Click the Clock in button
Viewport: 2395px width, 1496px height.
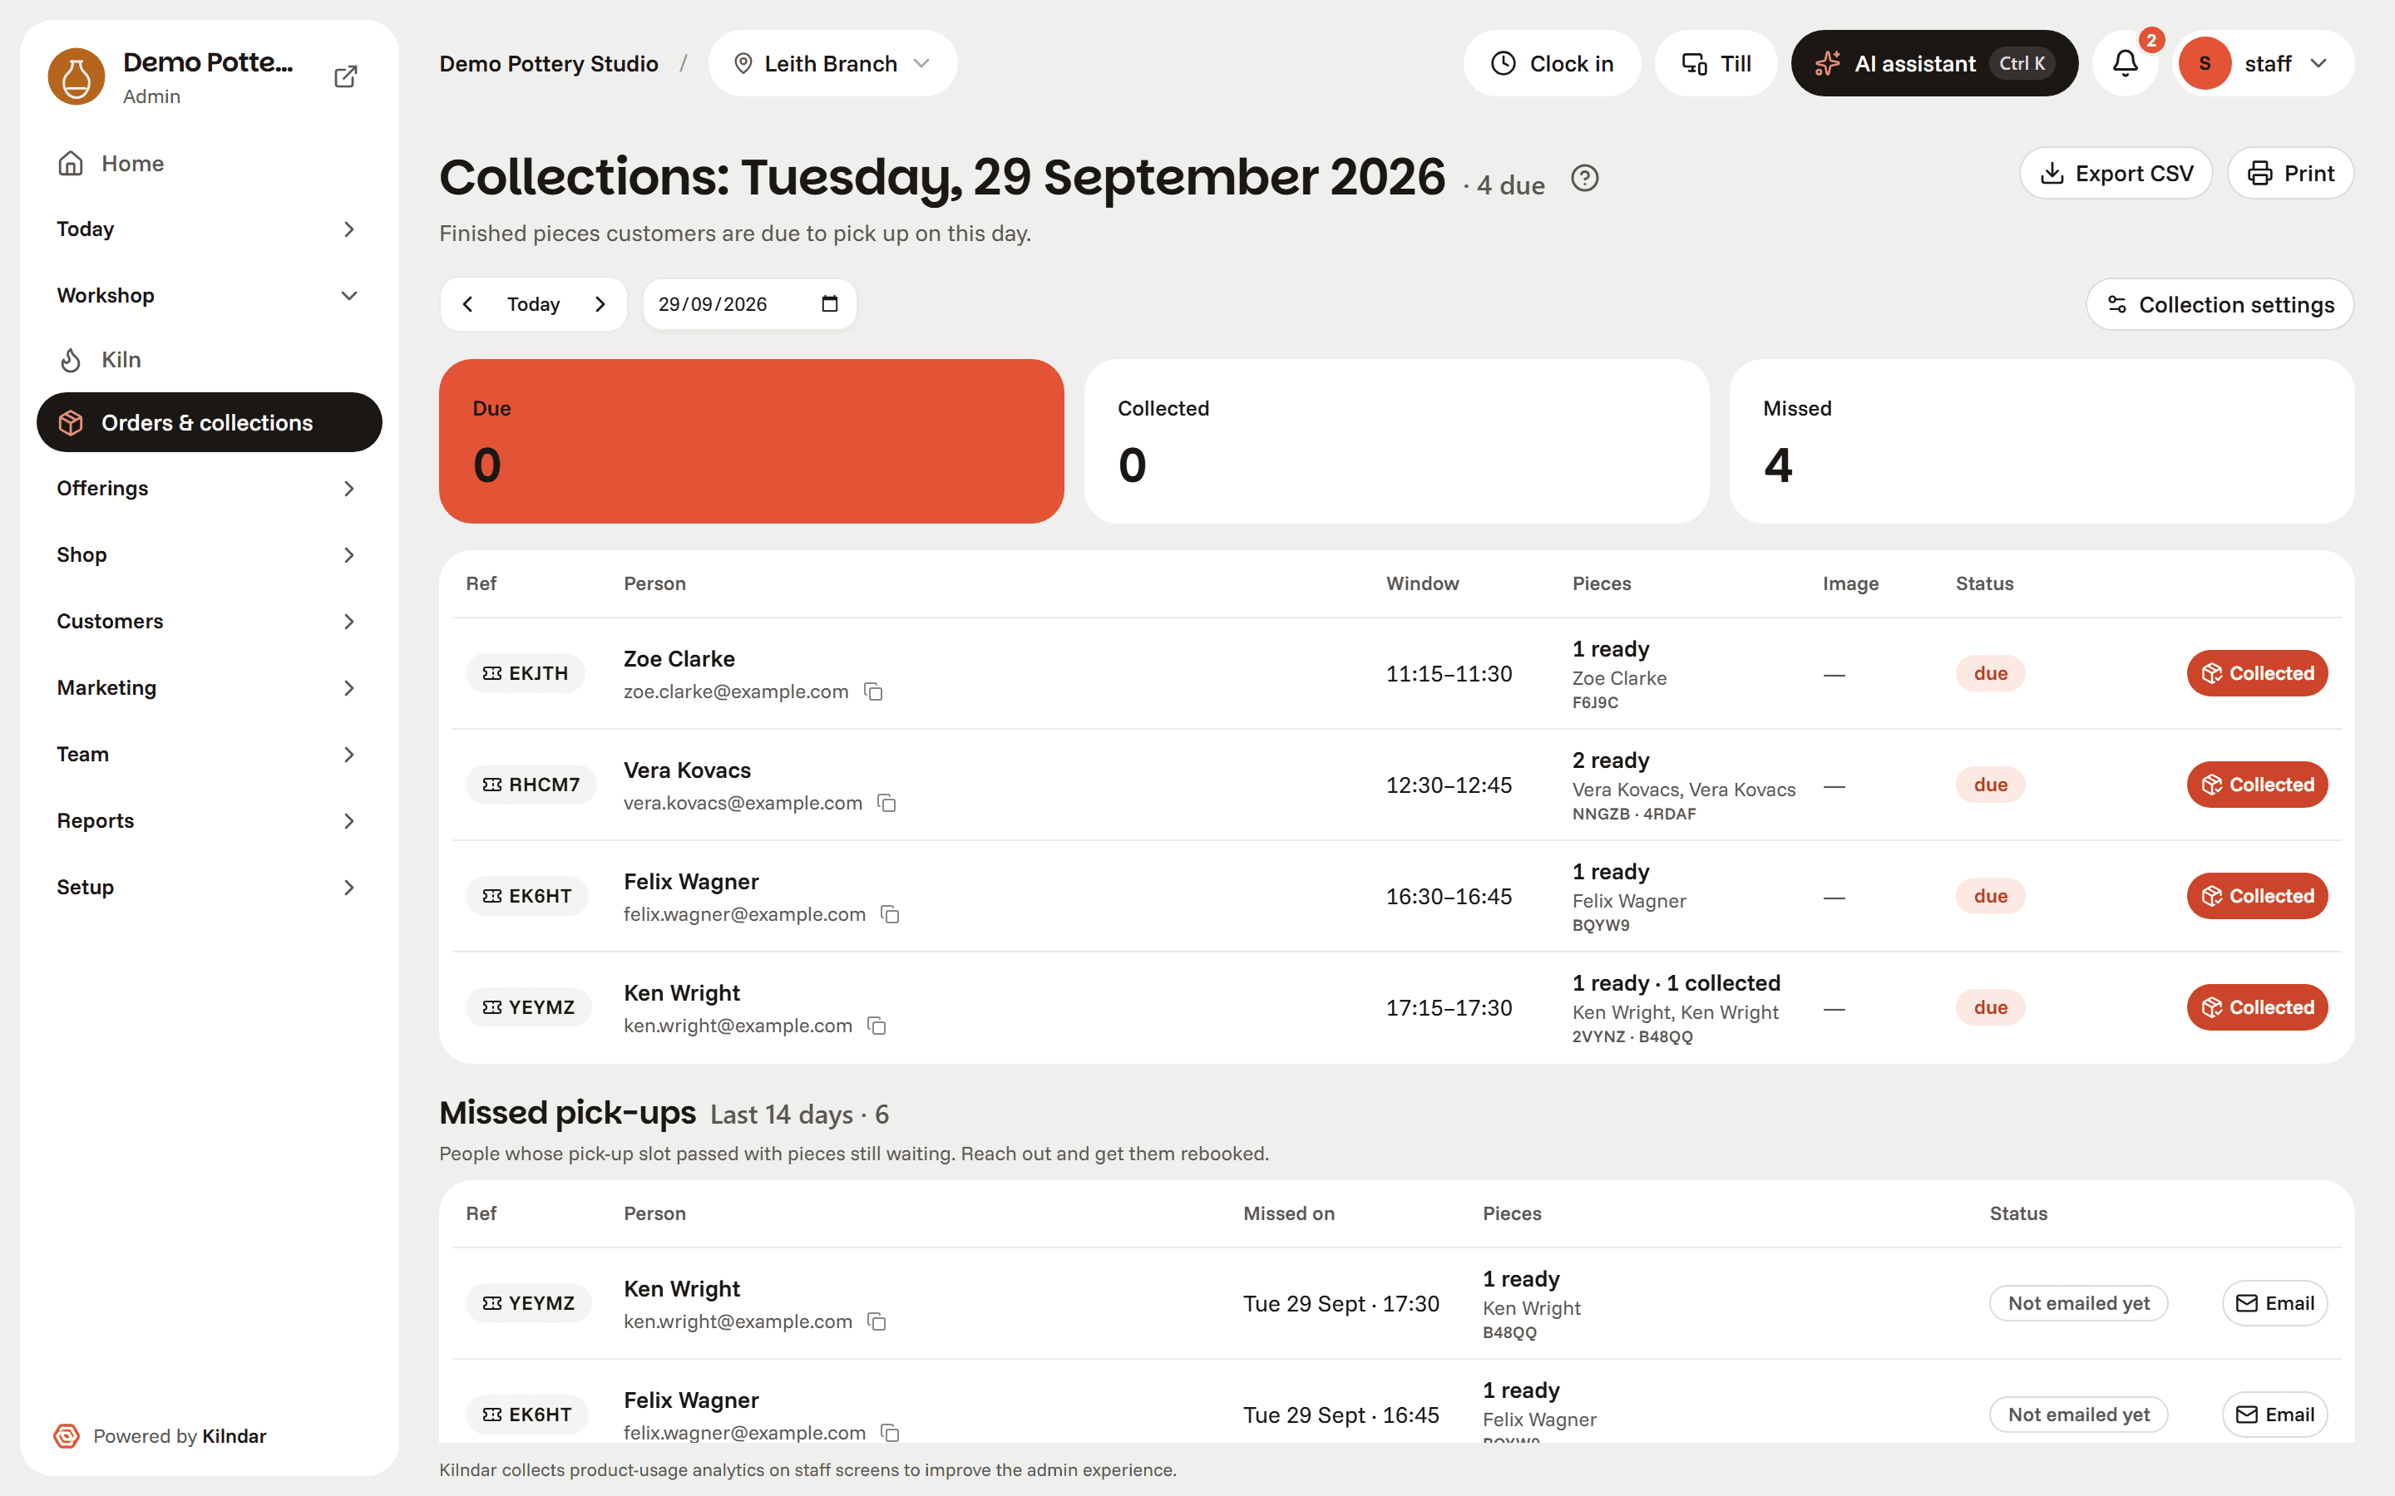click(x=1551, y=63)
